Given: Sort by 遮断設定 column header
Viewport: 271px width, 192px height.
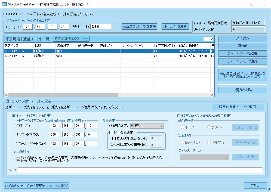Looking at the screenshot, I should click(66, 46).
